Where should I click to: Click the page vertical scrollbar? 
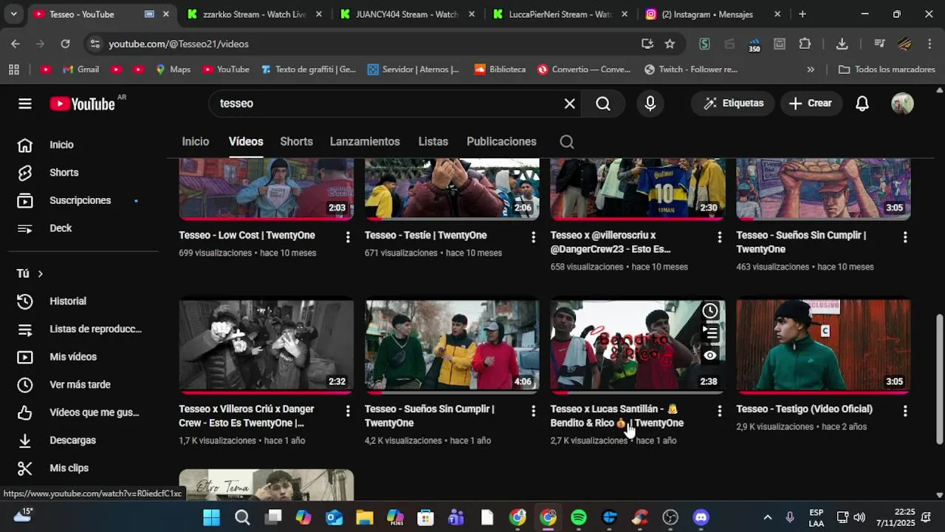pos(939,379)
